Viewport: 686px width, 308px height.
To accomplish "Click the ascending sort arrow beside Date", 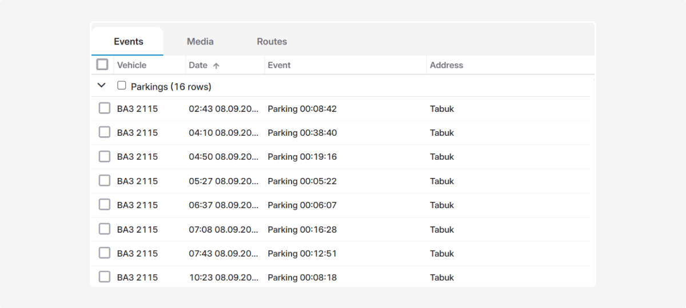I will (216, 66).
